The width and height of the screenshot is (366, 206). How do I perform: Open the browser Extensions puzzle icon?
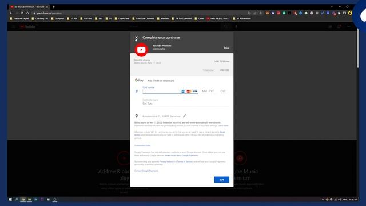(x=339, y=13)
